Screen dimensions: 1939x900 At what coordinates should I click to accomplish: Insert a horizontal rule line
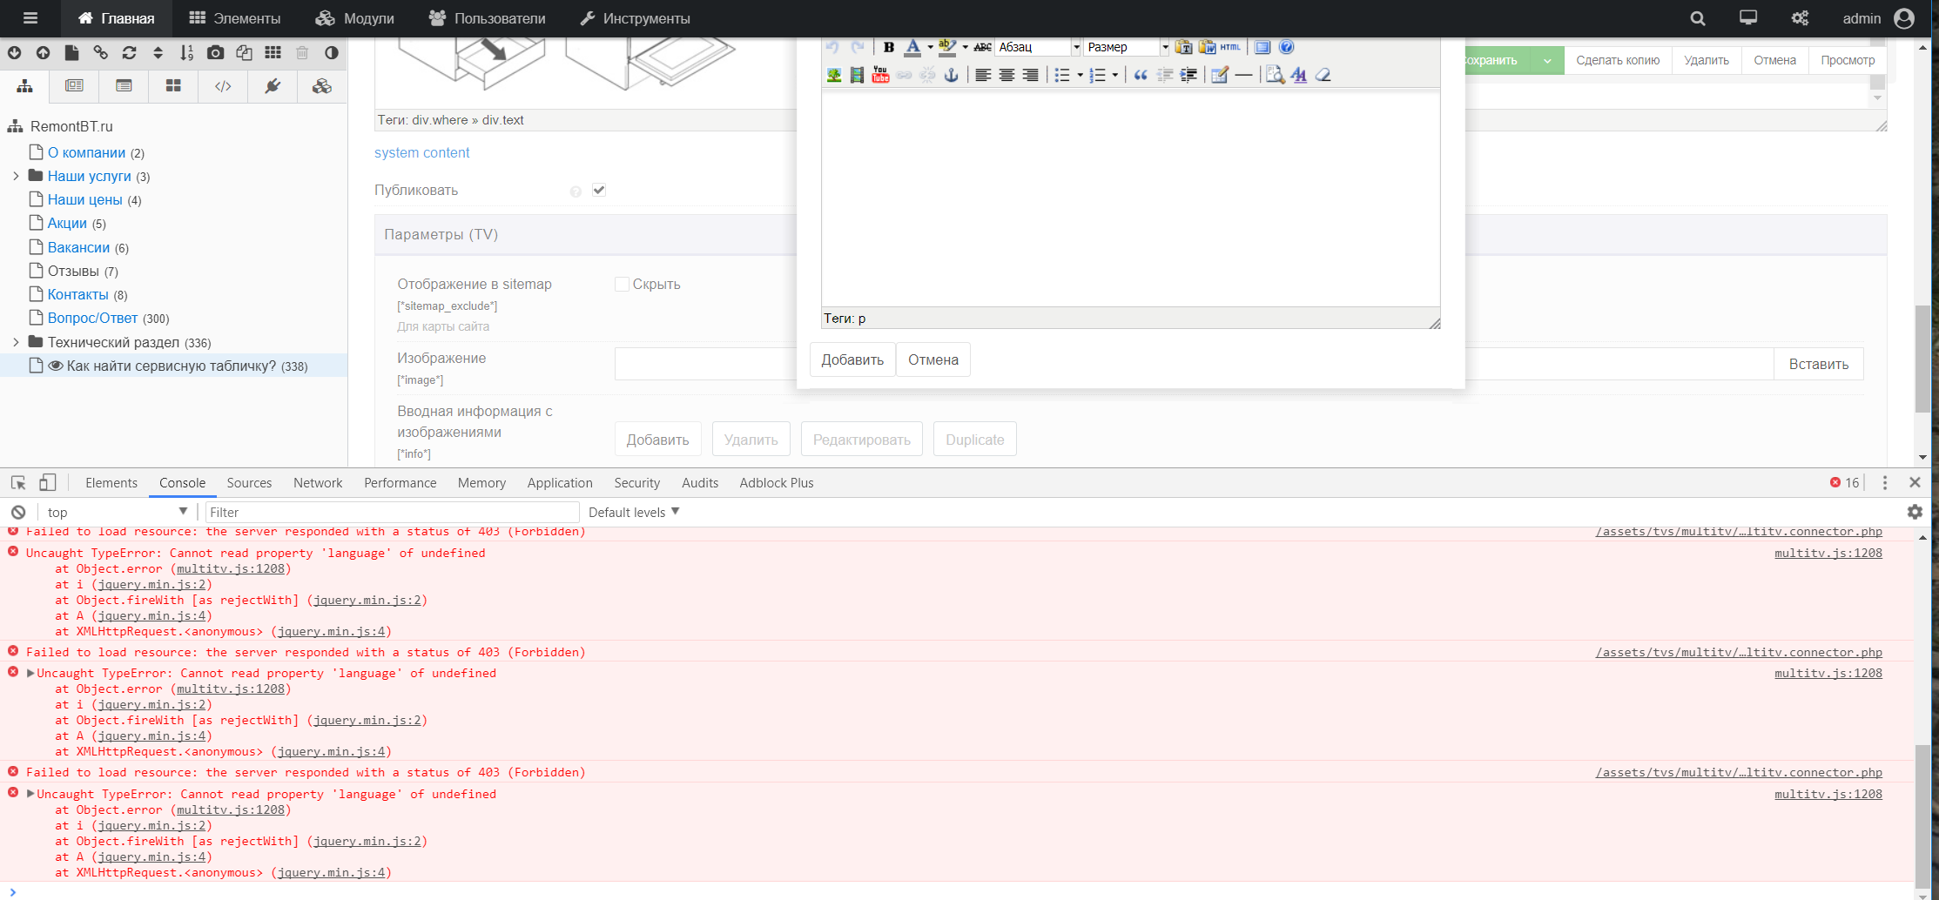tap(1243, 75)
